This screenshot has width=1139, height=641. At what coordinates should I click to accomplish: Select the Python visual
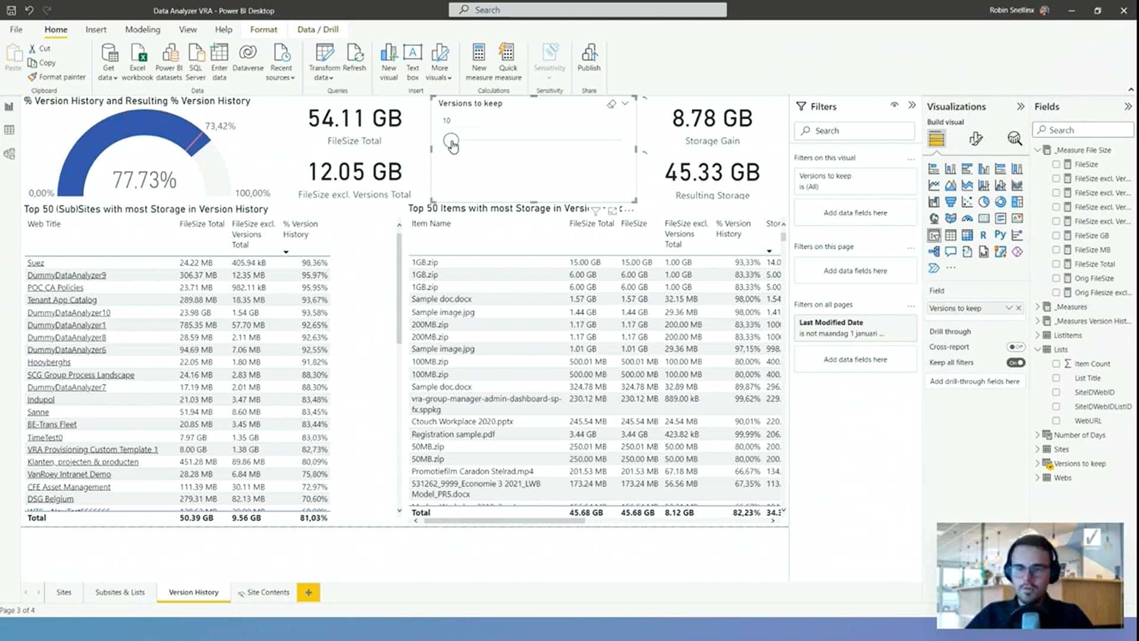1000,235
